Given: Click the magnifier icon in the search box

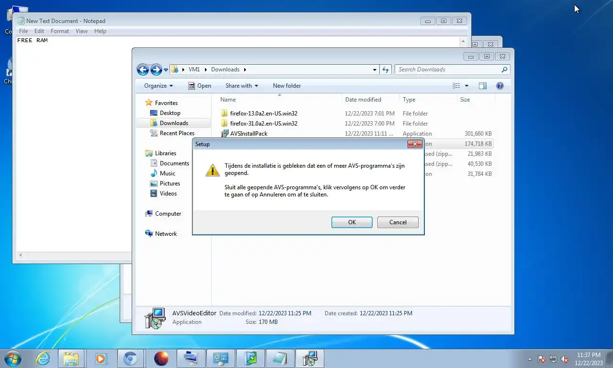Looking at the screenshot, I should 504,69.
